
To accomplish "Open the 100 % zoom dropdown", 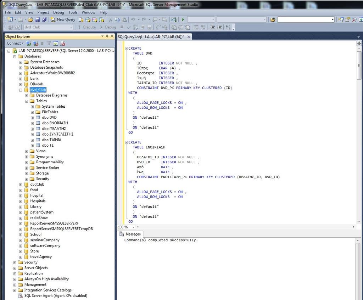I will tap(133, 227).
